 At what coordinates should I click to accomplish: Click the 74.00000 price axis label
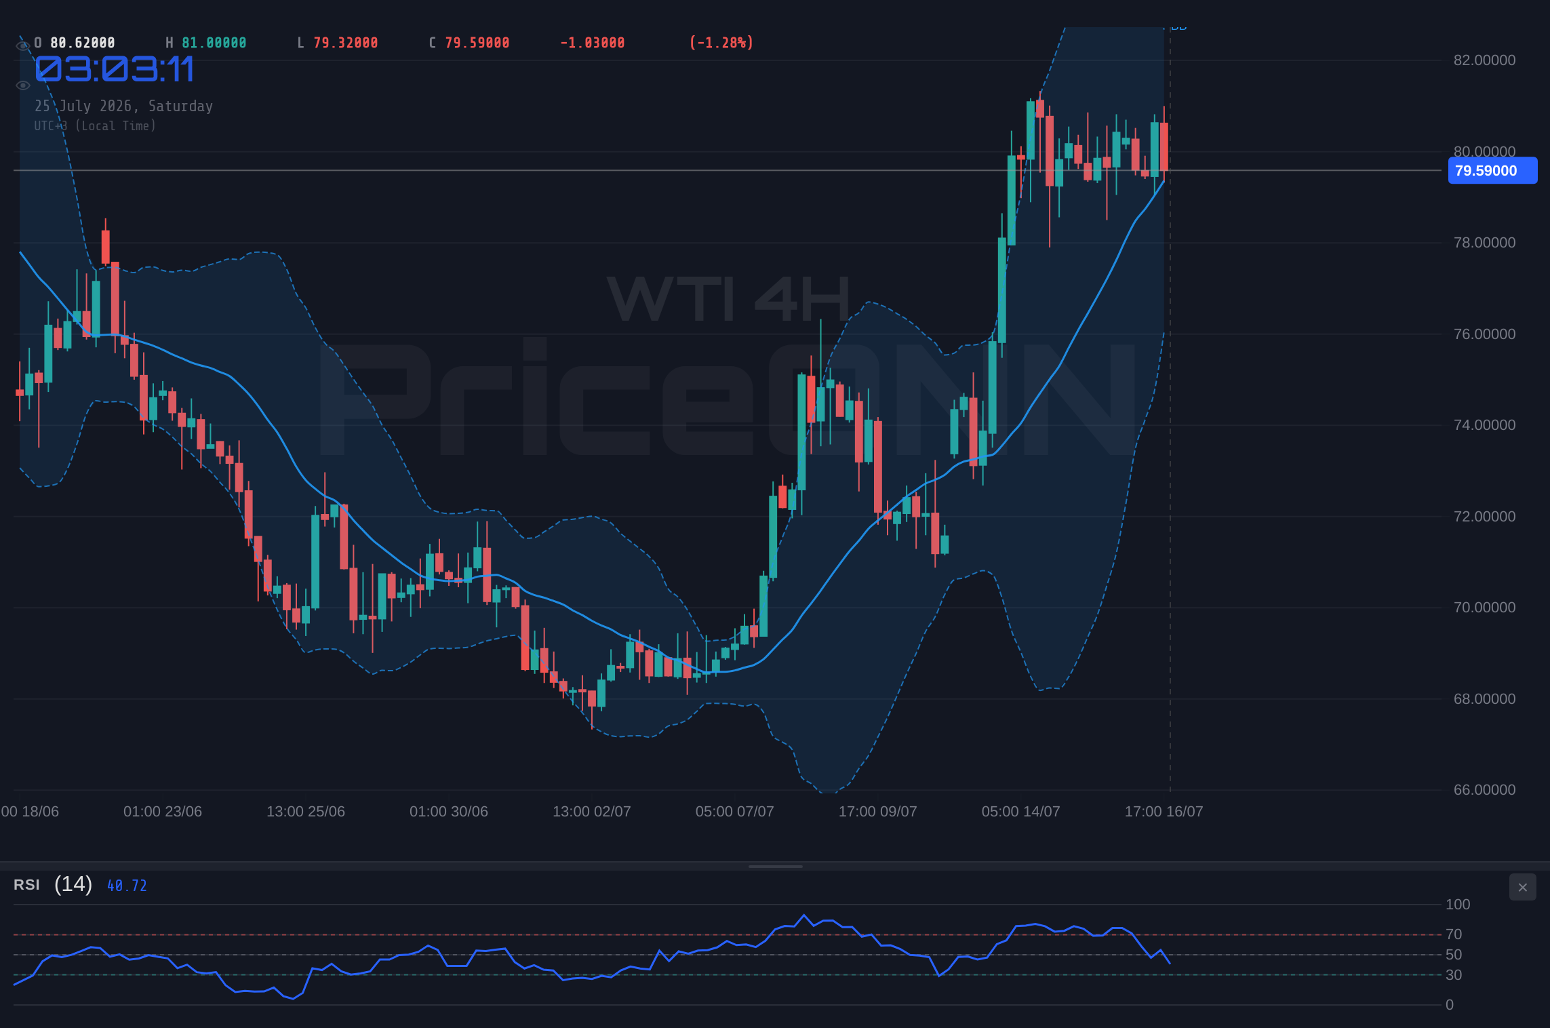tap(1484, 425)
